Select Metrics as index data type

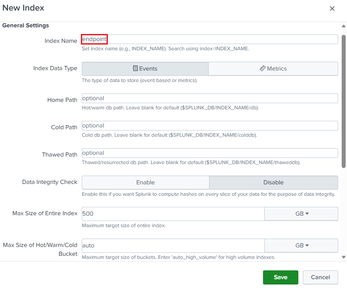pos(273,69)
